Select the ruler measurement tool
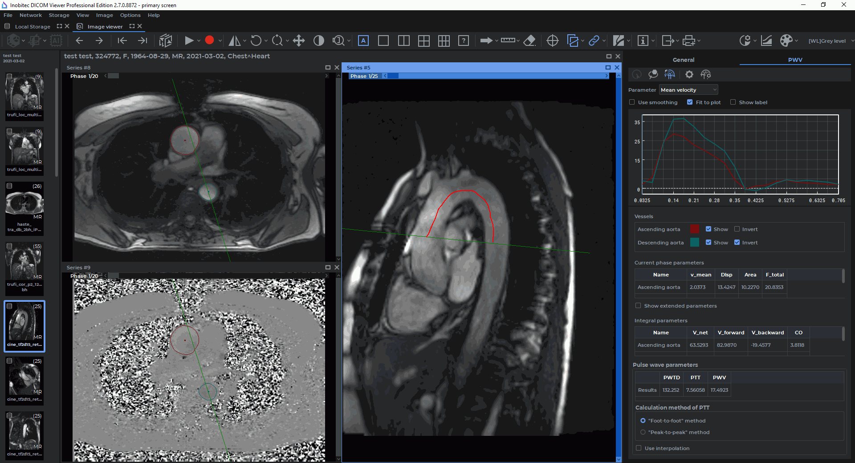The width and height of the screenshot is (855, 463). (x=508, y=41)
